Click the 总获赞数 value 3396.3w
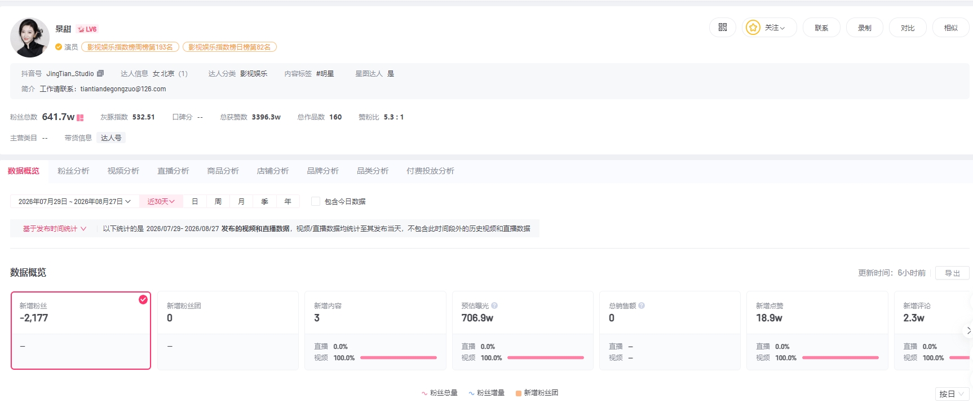Screen dimensions: 973x403 (266, 117)
